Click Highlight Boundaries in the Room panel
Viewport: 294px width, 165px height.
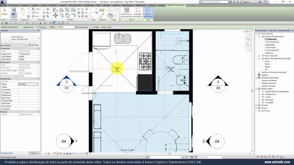point(138,12)
